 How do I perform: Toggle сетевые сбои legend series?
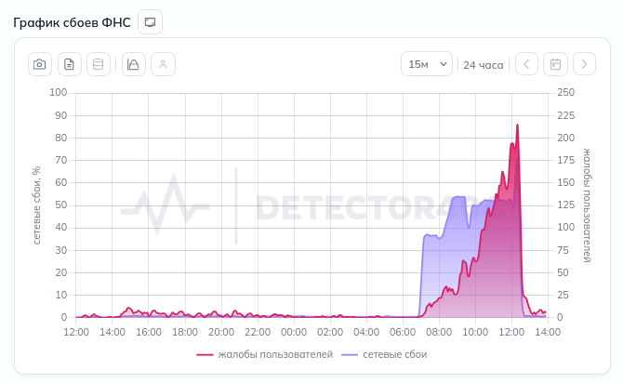(384, 354)
